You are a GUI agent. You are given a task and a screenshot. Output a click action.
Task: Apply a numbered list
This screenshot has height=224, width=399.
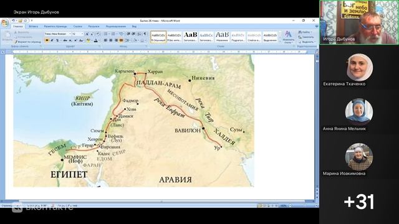coord(114,34)
